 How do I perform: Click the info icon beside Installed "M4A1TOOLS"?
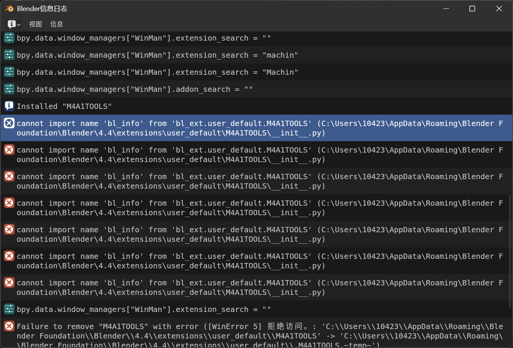pyautogui.click(x=9, y=106)
